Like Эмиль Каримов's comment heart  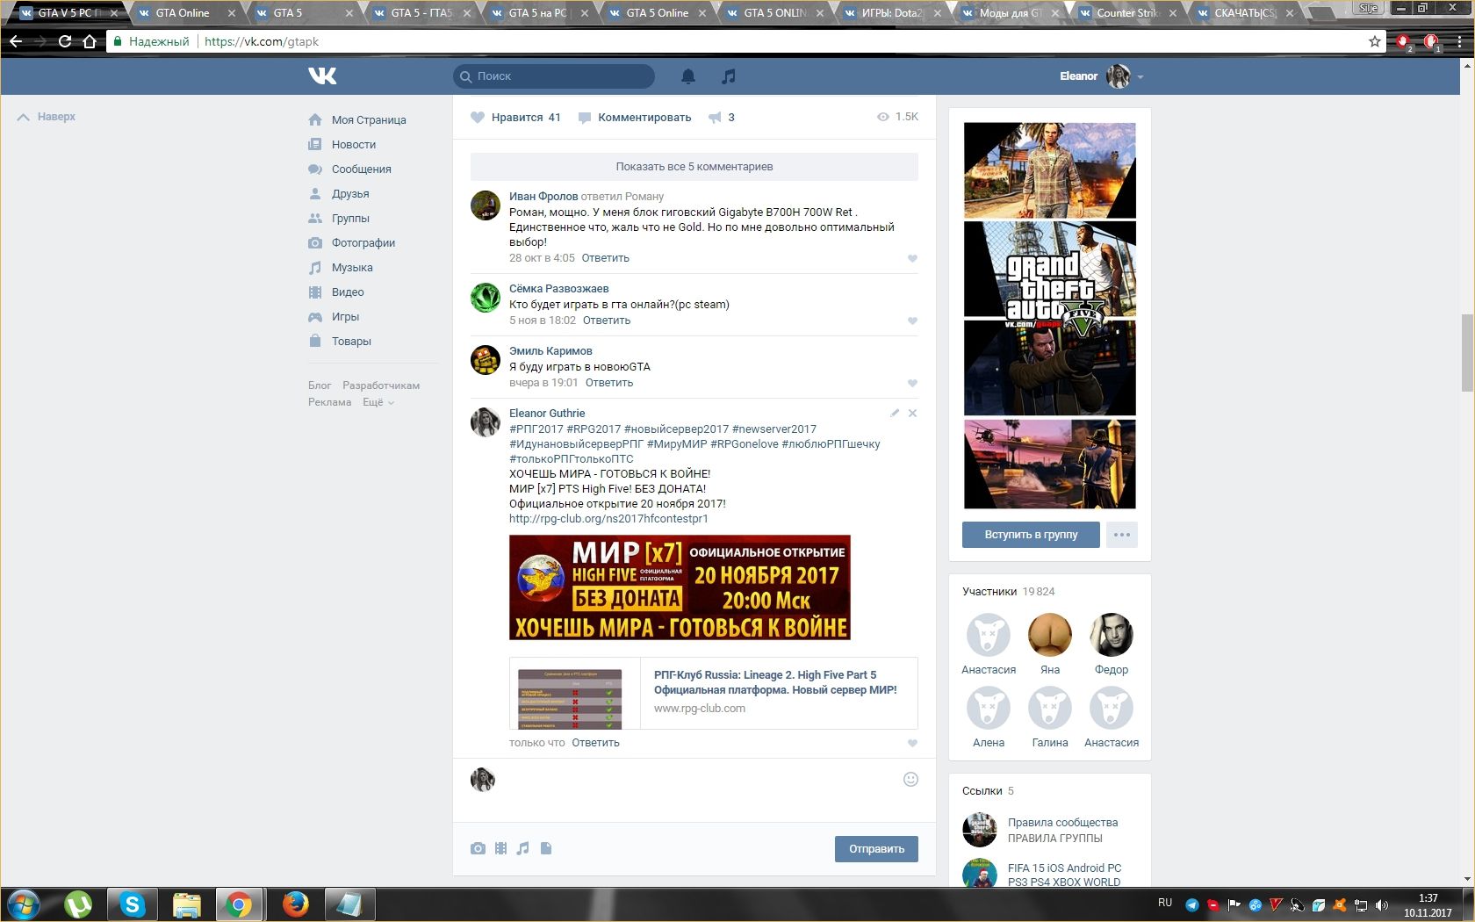coord(912,383)
